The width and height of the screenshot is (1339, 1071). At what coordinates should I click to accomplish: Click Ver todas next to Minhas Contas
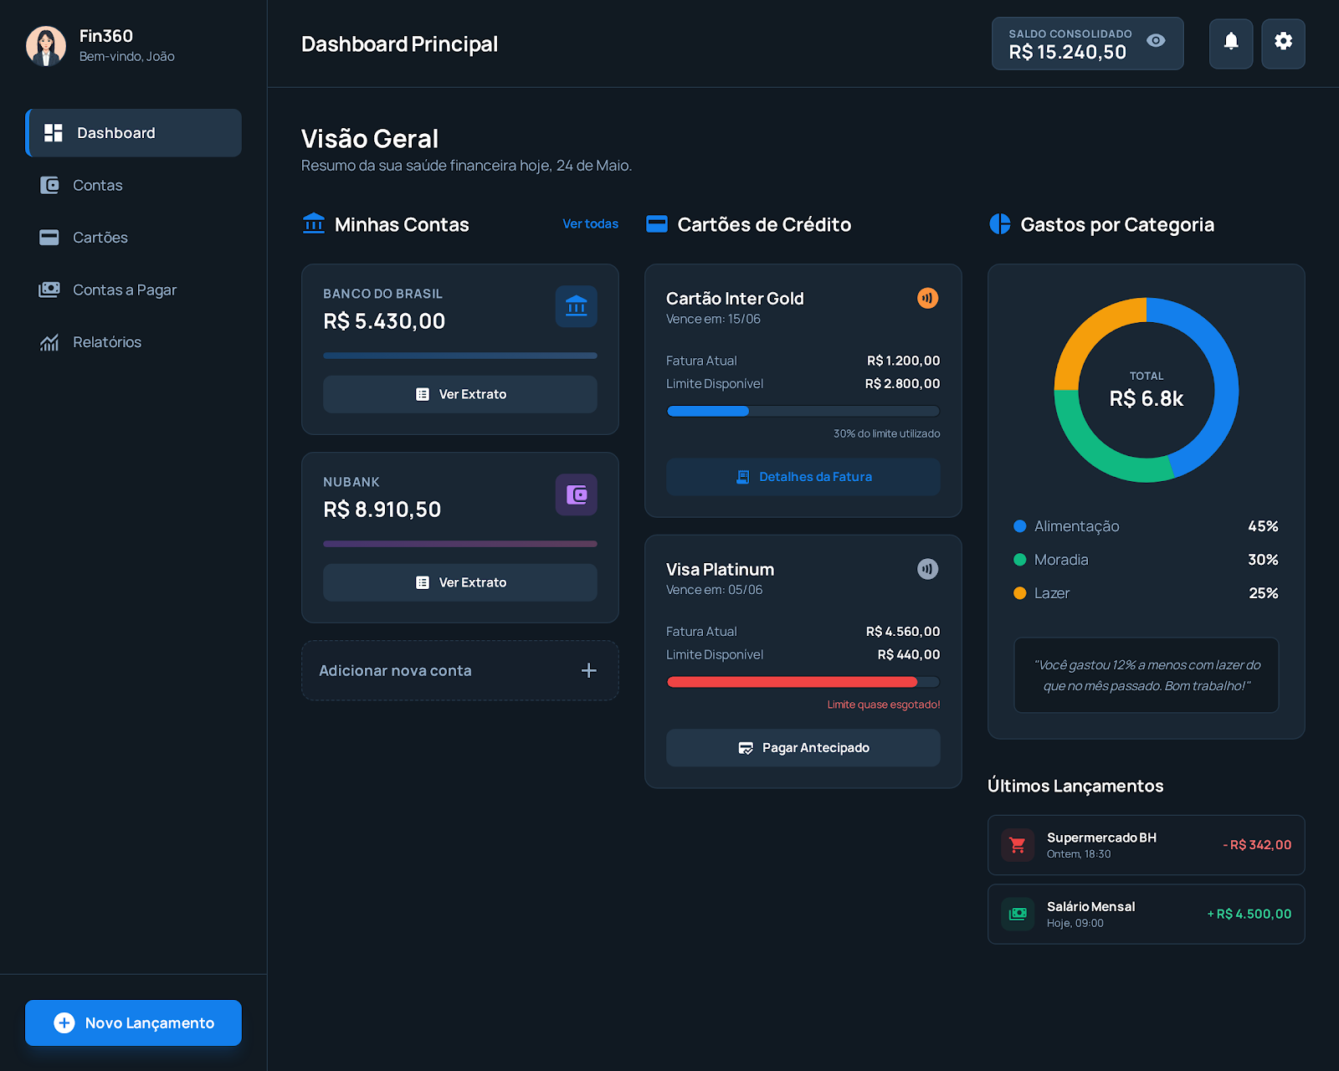pos(590,223)
